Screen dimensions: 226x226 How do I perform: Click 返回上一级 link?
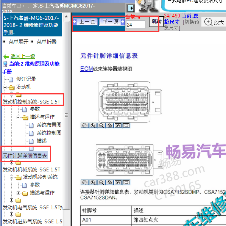[x=23, y=56]
